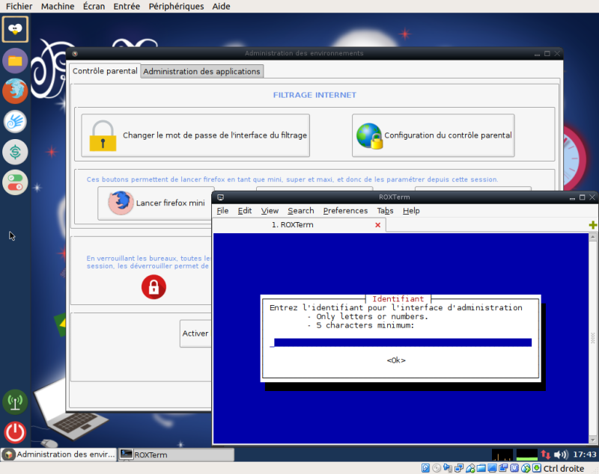Click the VirtualBox audio status icon
599x474 pixels.
point(448,468)
